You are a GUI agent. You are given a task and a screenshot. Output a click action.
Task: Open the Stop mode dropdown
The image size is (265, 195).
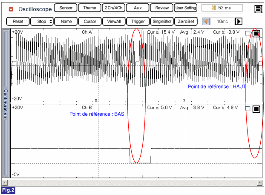(x=42, y=21)
